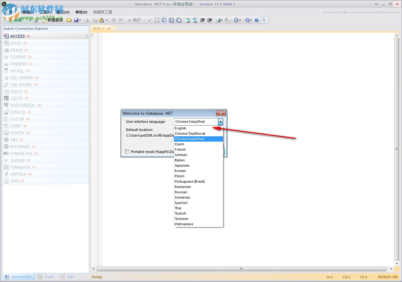Enable the Portable mode checkbox

[127, 152]
